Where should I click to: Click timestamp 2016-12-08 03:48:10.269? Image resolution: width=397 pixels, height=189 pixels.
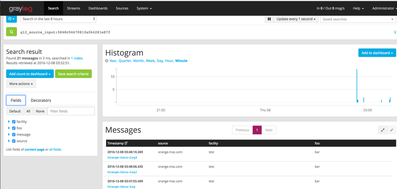click(x=125, y=152)
